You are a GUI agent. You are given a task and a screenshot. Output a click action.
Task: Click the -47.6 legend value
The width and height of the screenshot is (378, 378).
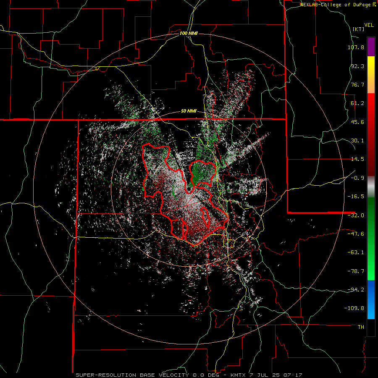[x=356, y=234]
